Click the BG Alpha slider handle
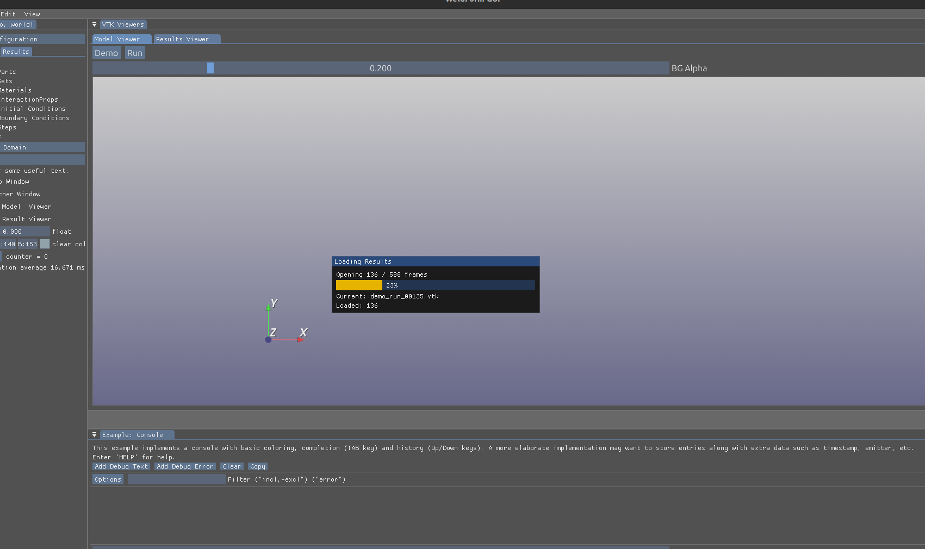This screenshot has width=925, height=549. [210, 68]
